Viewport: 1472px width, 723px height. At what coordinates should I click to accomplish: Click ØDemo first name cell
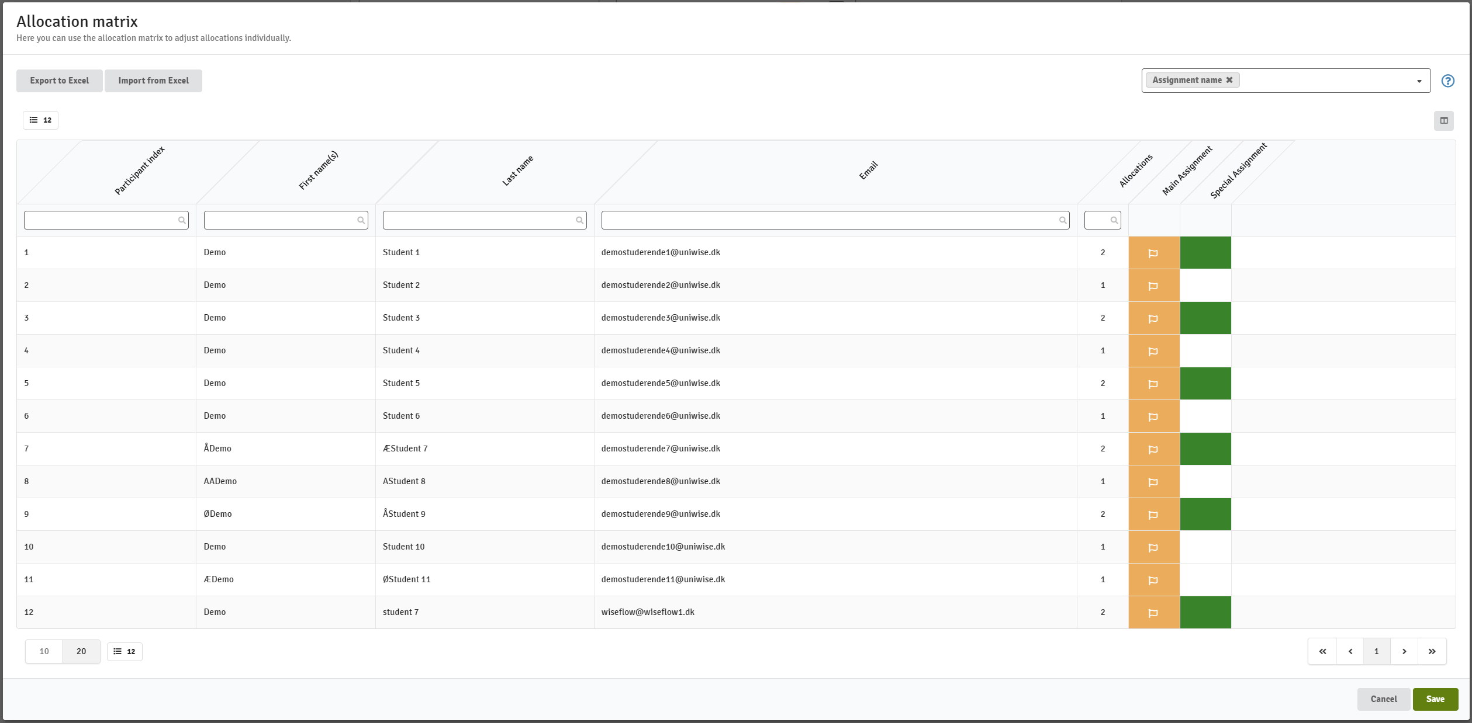[217, 514]
